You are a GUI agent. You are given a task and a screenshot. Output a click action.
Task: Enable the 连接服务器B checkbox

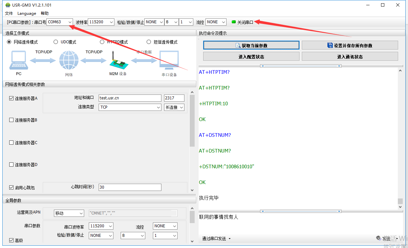(x=12, y=120)
